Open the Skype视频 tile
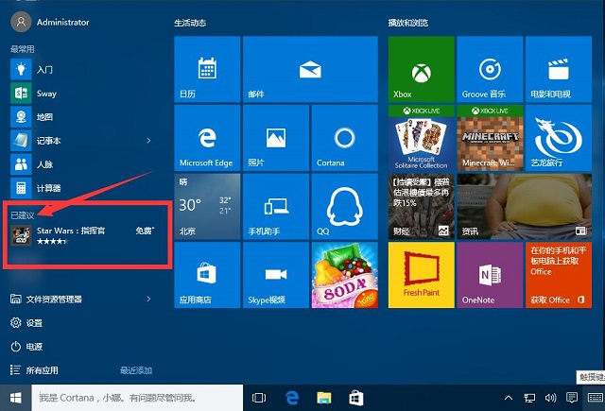Viewport: 605px width, 411px height. coord(276,275)
